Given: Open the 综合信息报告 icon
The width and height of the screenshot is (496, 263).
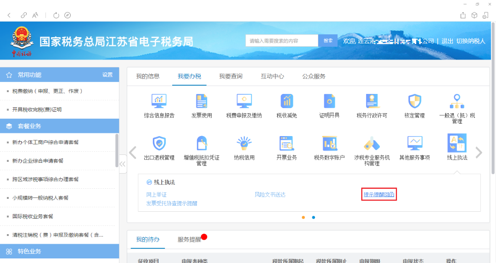Looking at the screenshot, I should (159, 101).
